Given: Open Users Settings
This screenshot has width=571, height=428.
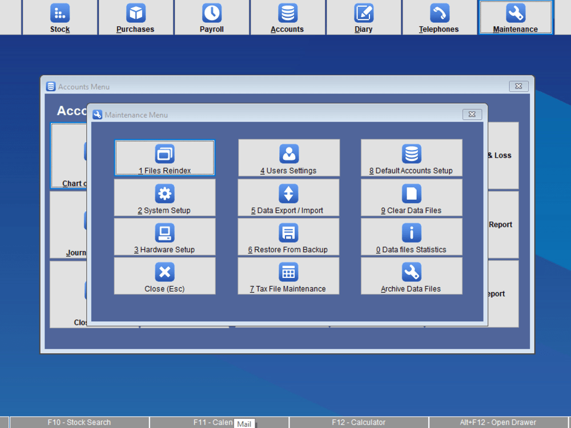Looking at the screenshot, I should (288, 158).
